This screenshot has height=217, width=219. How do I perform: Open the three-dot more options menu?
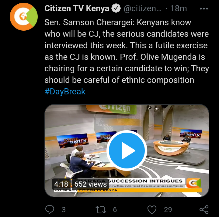coord(204,8)
